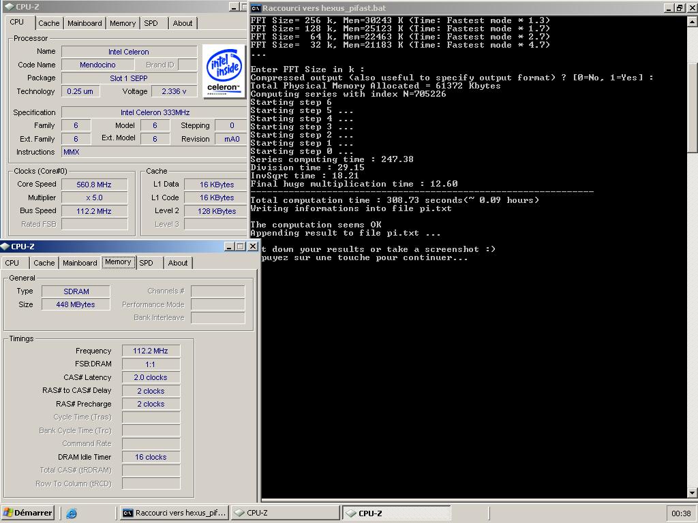Open the CPU tab in top CPU-Z window
Screen dimensions: 698x523
pyautogui.click(x=17, y=22)
